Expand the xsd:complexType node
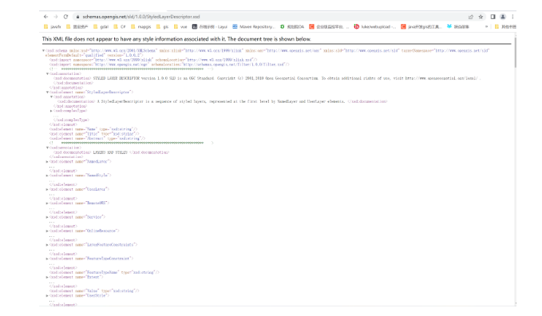This screenshot has width=542, height=316. click(51, 111)
